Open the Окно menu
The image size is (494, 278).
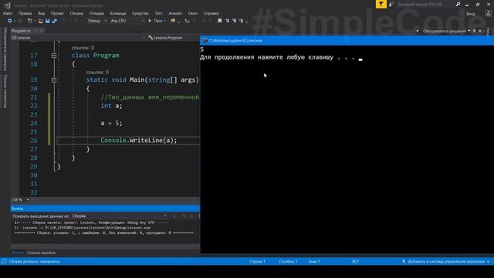pos(193,13)
